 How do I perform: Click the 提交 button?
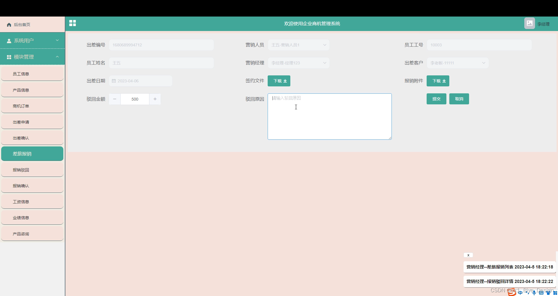[437, 99]
